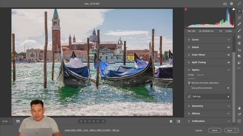
Task: Toggle Curve panel visibility eye
Action: 229,40
